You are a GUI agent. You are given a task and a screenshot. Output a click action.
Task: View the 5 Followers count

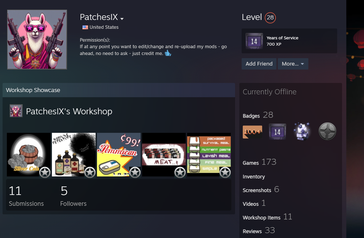point(73,196)
